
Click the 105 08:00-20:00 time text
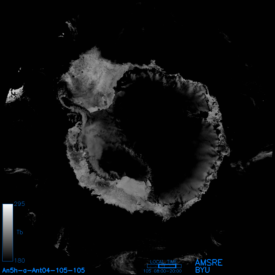point(162,271)
